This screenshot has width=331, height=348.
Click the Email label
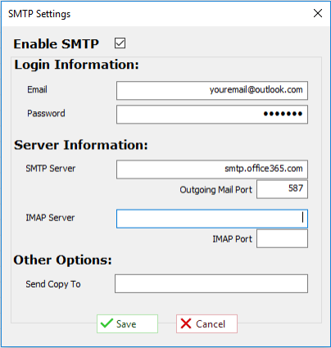37,89
